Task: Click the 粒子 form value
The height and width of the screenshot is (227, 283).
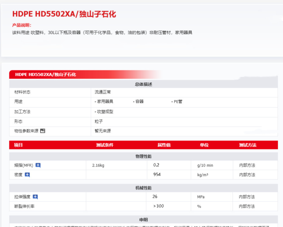Action: point(99,121)
